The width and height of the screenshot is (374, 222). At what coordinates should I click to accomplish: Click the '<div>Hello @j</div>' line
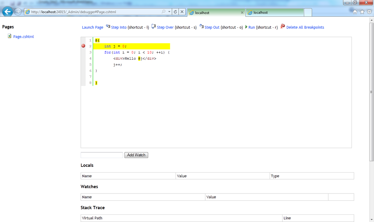[x=134, y=58]
